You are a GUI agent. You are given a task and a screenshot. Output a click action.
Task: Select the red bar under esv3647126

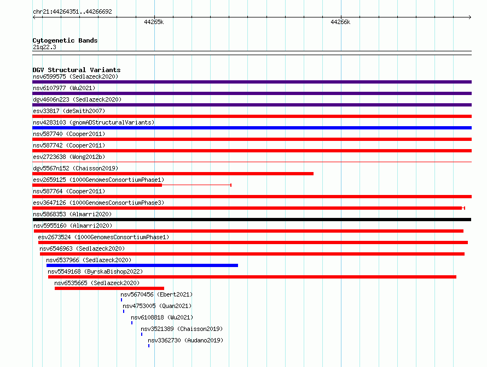point(247,208)
